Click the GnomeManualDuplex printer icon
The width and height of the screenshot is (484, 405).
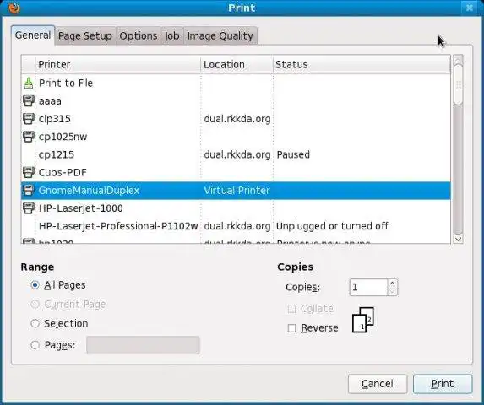pyautogui.click(x=29, y=190)
